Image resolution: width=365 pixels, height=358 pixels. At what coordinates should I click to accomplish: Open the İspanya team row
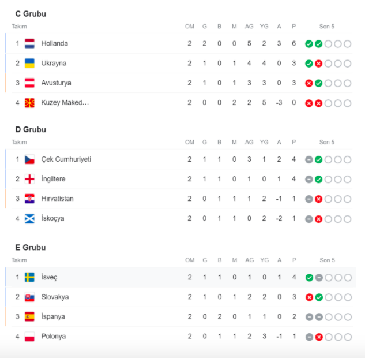[179, 317]
